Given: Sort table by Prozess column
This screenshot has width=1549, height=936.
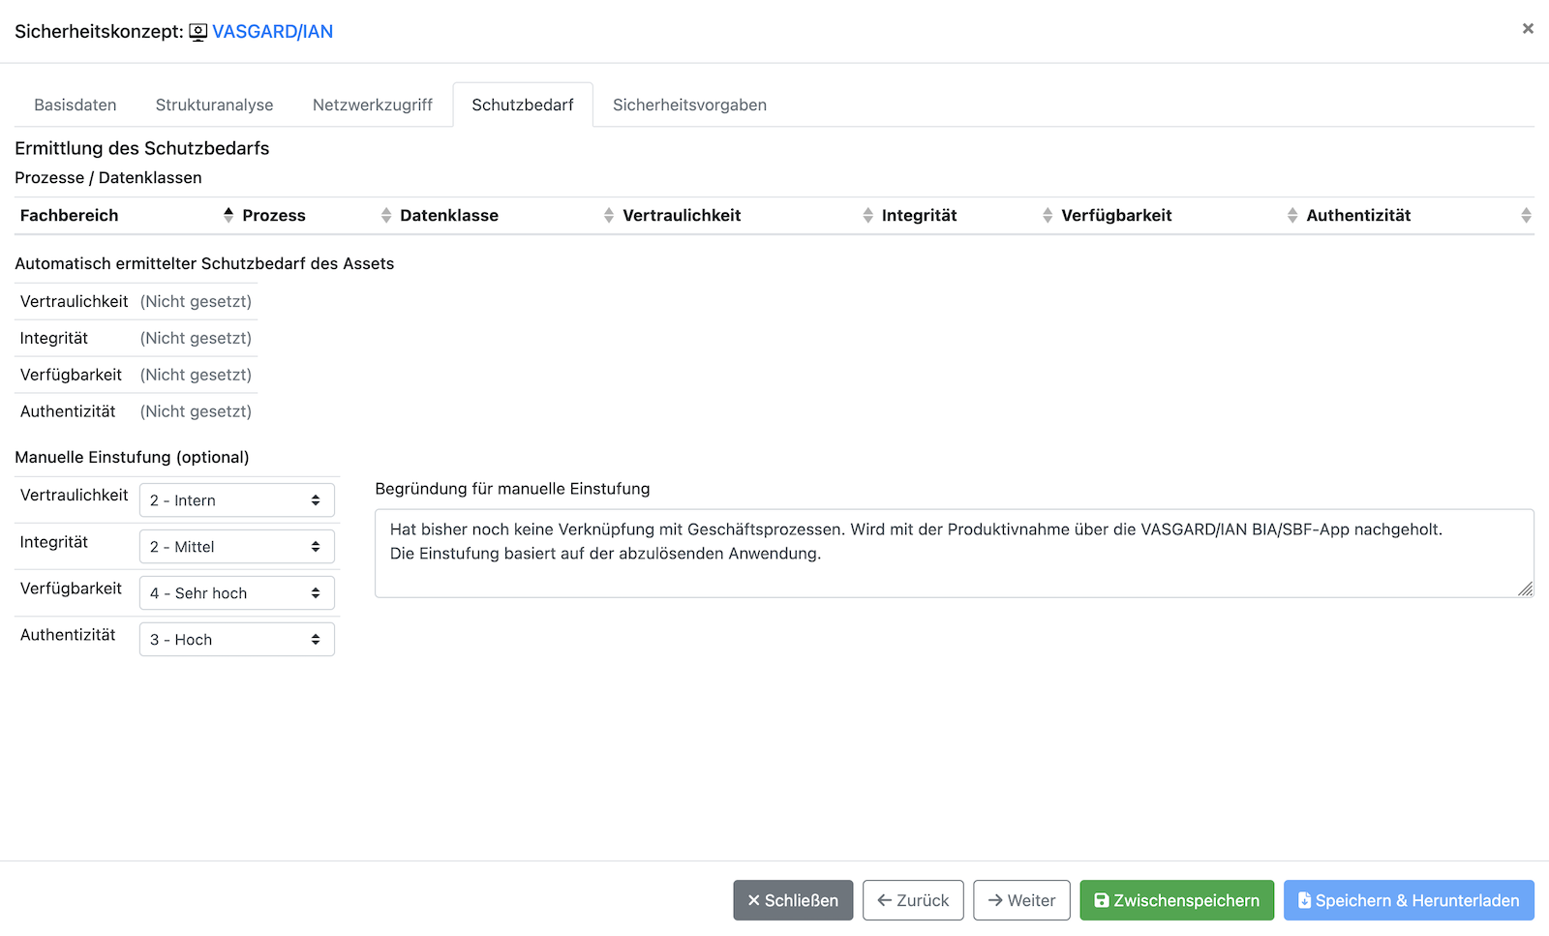Looking at the screenshot, I should point(274,216).
